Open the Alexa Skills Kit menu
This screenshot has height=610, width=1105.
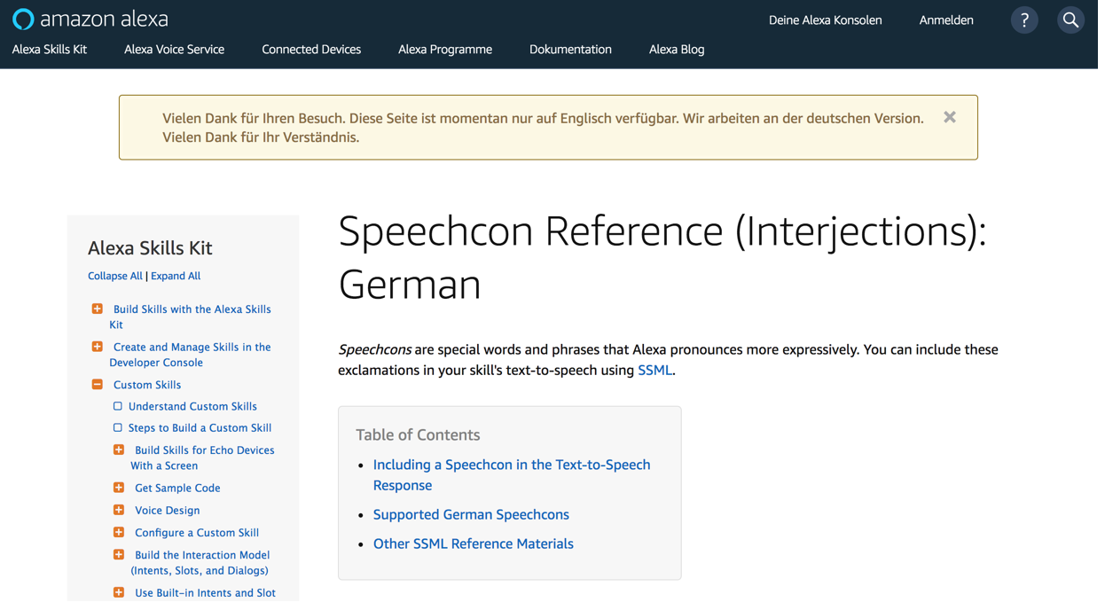[50, 50]
